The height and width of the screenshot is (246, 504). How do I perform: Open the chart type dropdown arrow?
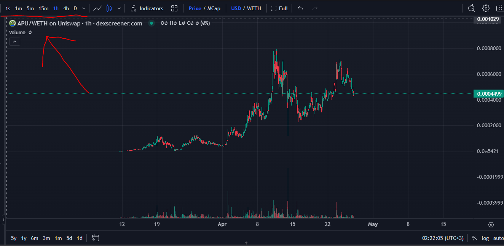[x=120, y=8]
